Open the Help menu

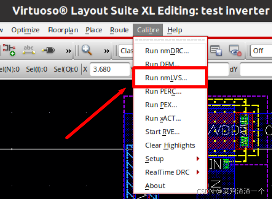point(175,30)
